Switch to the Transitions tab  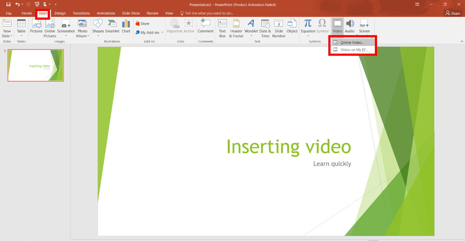click(81, 13)
